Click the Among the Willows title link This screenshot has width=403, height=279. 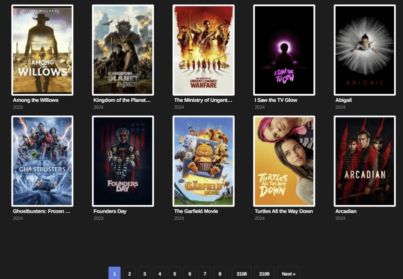[x=36, y=100]
